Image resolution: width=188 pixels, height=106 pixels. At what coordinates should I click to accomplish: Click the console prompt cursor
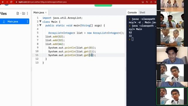(132, 39)
